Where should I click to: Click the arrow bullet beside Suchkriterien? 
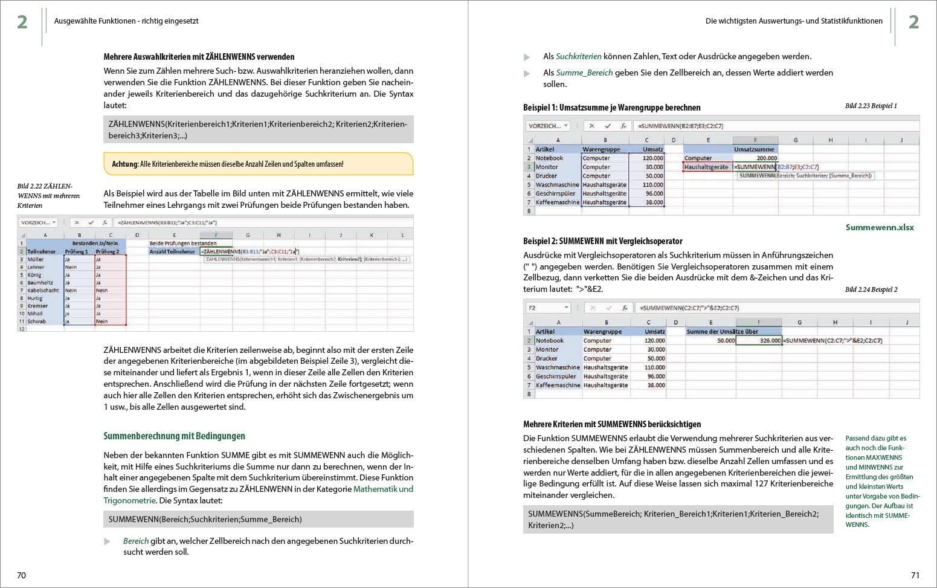click(x=527, y=55)
